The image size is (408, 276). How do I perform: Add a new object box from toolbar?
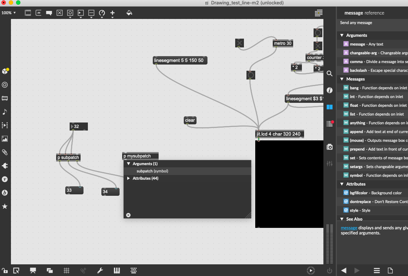click(28, 13)
